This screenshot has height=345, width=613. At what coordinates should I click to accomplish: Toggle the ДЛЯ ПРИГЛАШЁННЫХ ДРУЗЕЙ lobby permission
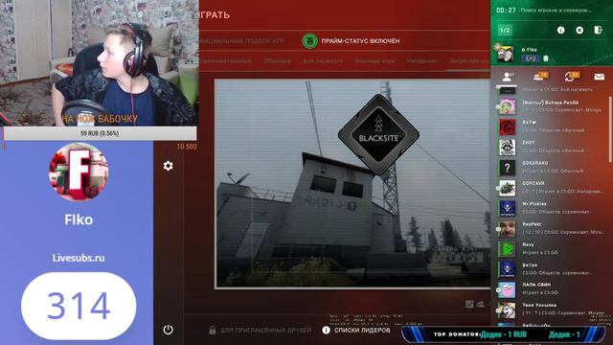click(x=266, y=330)
